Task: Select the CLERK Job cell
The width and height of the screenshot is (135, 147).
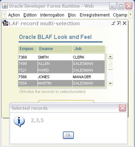Action: (88, 57)
